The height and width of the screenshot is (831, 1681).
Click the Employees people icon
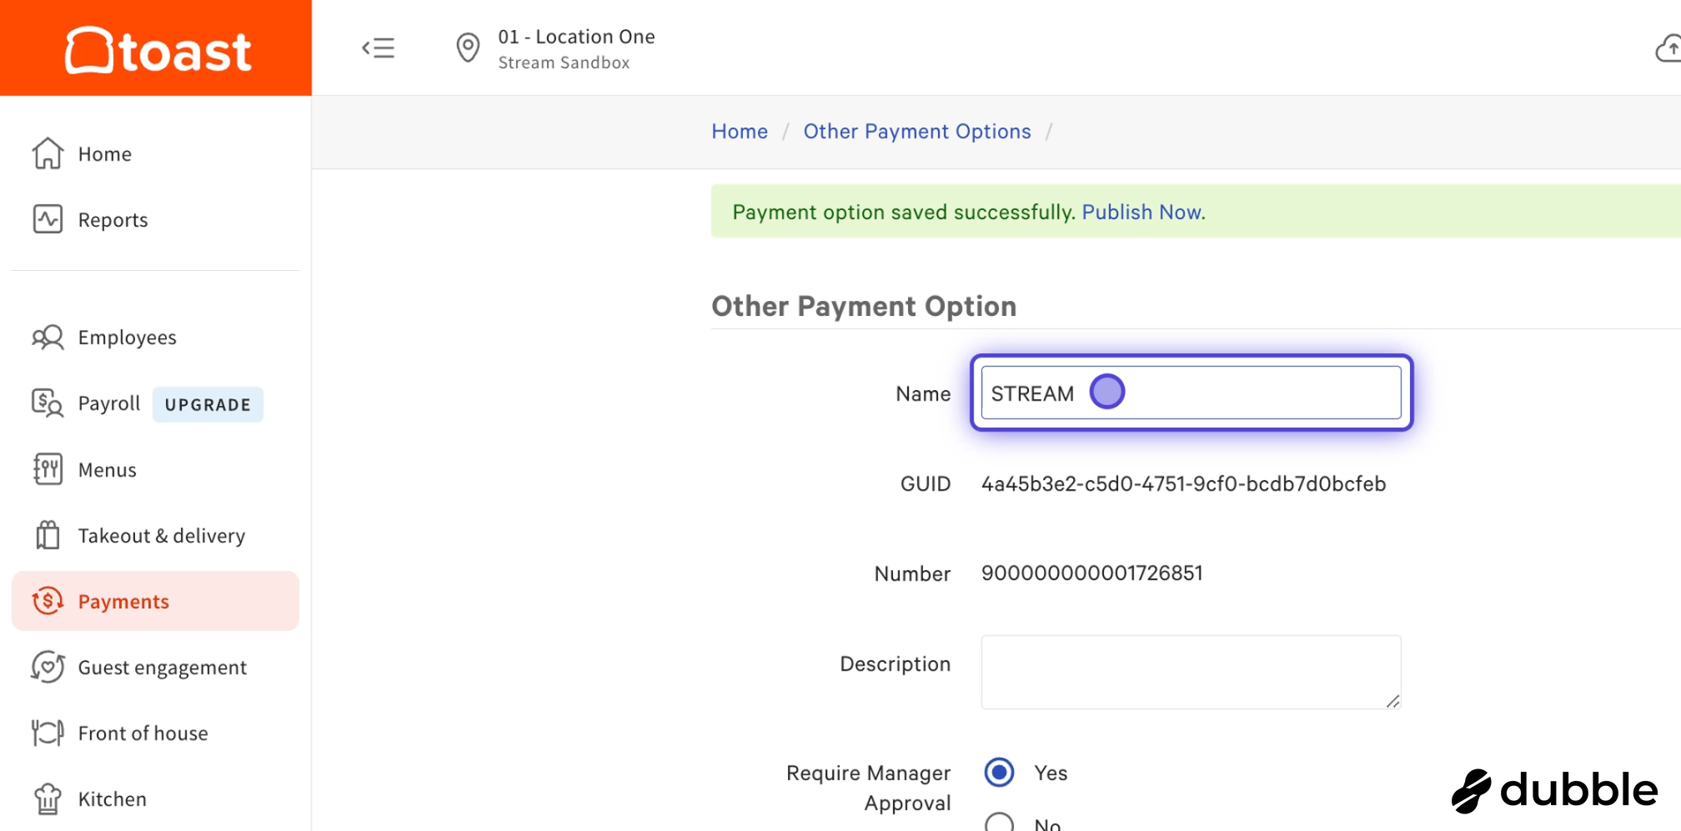(48, 337)
